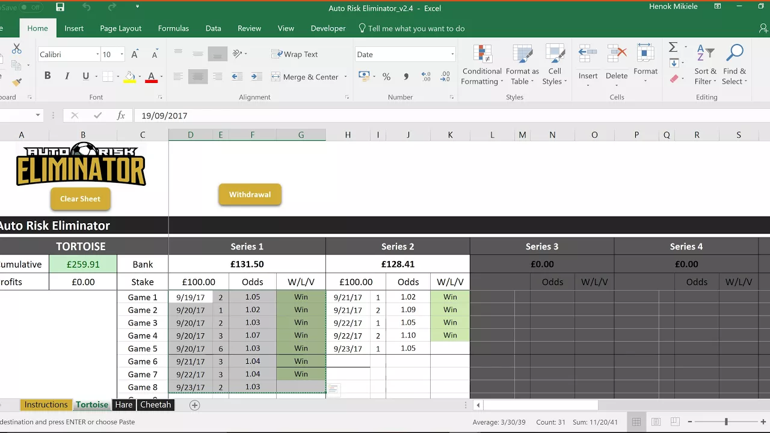This screenshot has width=770, height=433.
Task: Open the Name Box dropdown
Action: 37,115
